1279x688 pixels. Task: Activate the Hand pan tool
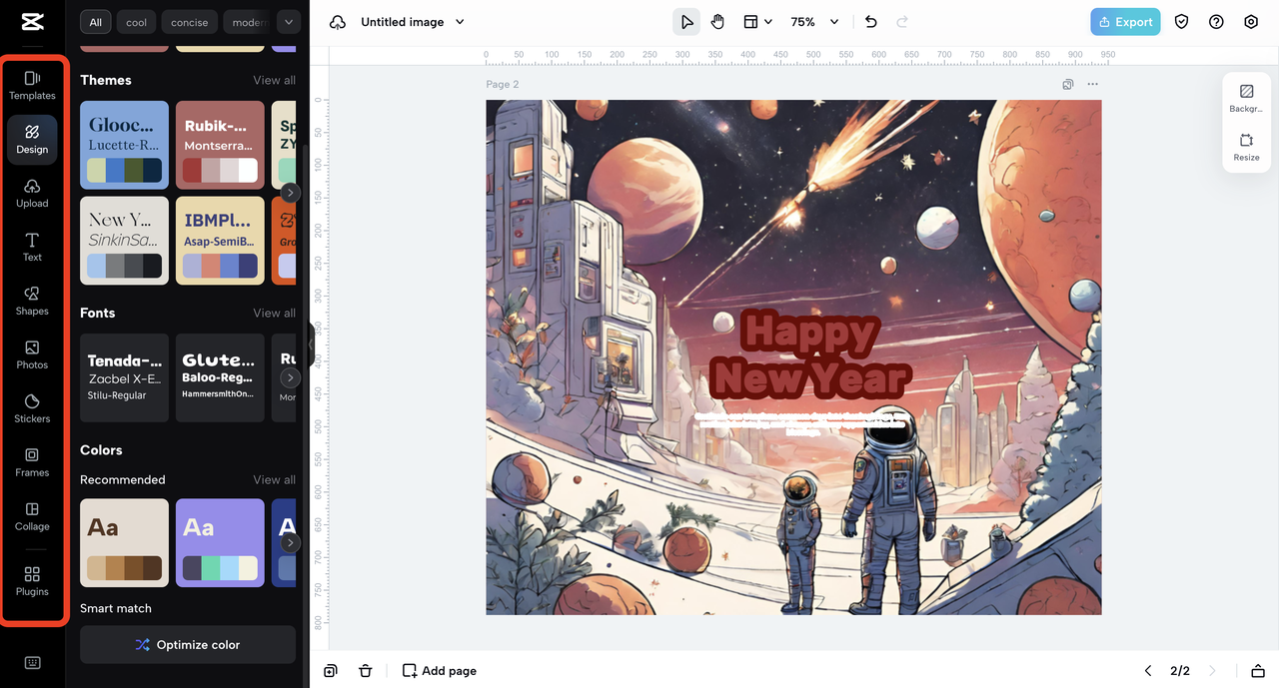point(717,22)
